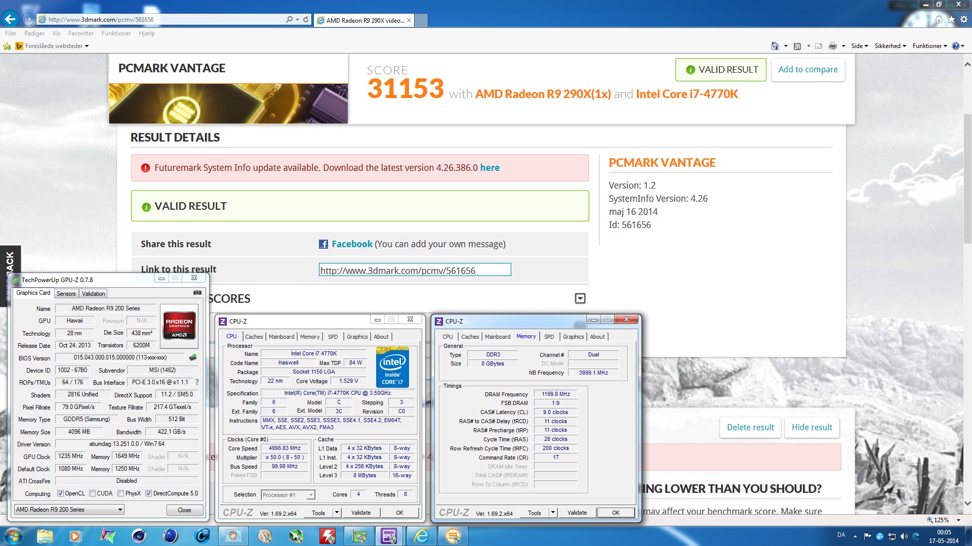
Task: Go back with the browser back arrow
Action: click(10, 19)
